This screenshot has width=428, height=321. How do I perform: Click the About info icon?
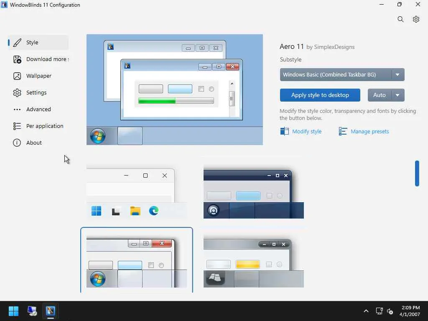point(17,143)
